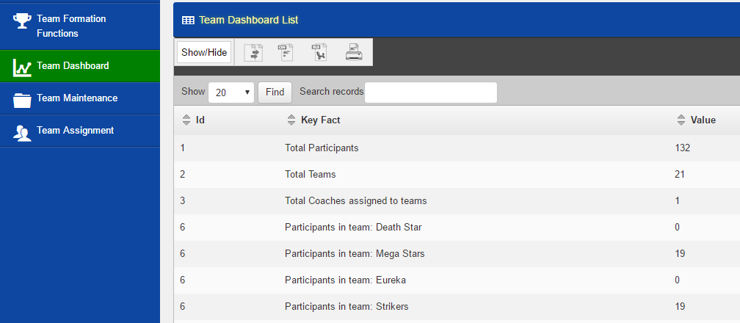Click the folder icon beside Team Maintenance

(x=22, y=100)
